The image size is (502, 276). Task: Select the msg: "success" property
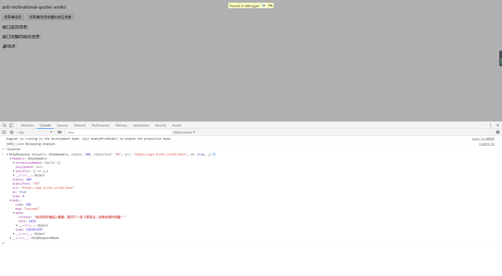tap(27, 209)
